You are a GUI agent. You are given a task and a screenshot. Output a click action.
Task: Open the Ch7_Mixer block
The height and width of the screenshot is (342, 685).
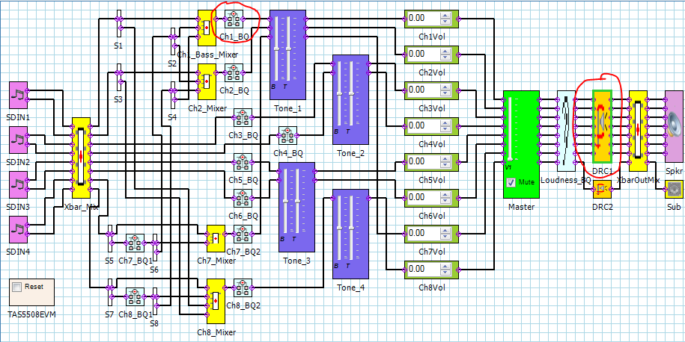tap(216, 239)
